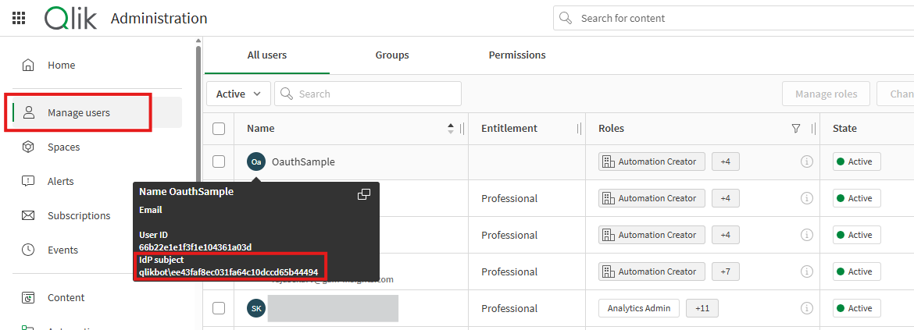
Task: Open Events in the sidebar
Action: click(x=62, y=250)
